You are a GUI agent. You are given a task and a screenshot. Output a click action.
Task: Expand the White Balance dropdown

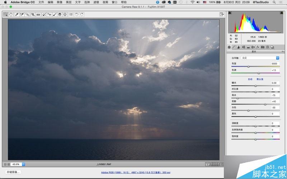click(260, 58)
